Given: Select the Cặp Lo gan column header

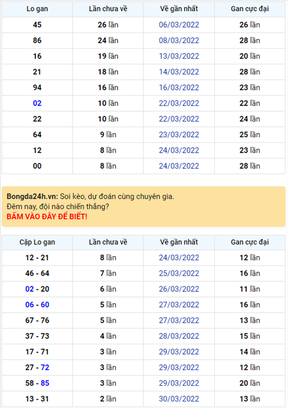Looking at the screenshot, I should 37,242.
